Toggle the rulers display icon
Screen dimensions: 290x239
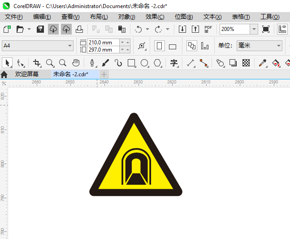click(282, 29)
